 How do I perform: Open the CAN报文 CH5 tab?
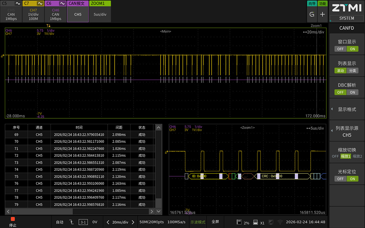click(x=78, y=12)
